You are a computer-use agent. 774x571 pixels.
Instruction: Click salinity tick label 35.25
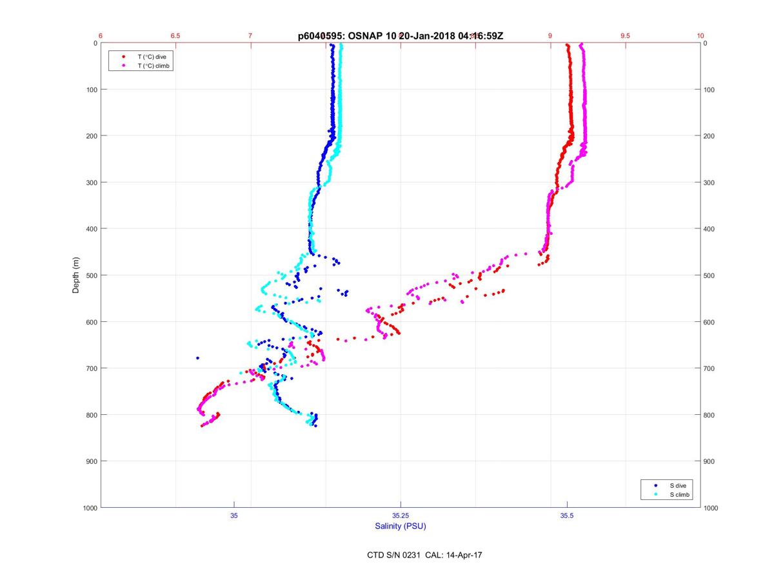click(x=401, y=516)
